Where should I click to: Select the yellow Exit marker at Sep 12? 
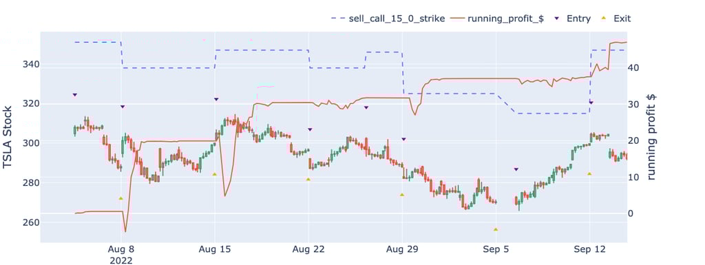pyautogui.click(x=589, y=173)
